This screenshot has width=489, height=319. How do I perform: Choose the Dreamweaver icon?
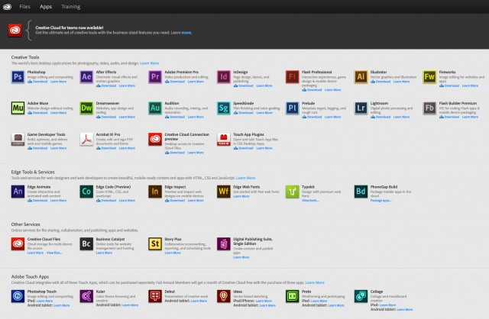pyautogui.click(x=87, y=108)
